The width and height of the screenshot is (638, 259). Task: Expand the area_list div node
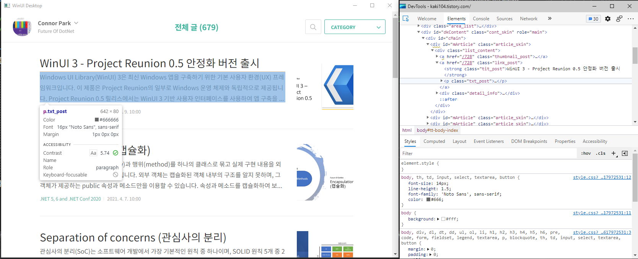[418, 26]
